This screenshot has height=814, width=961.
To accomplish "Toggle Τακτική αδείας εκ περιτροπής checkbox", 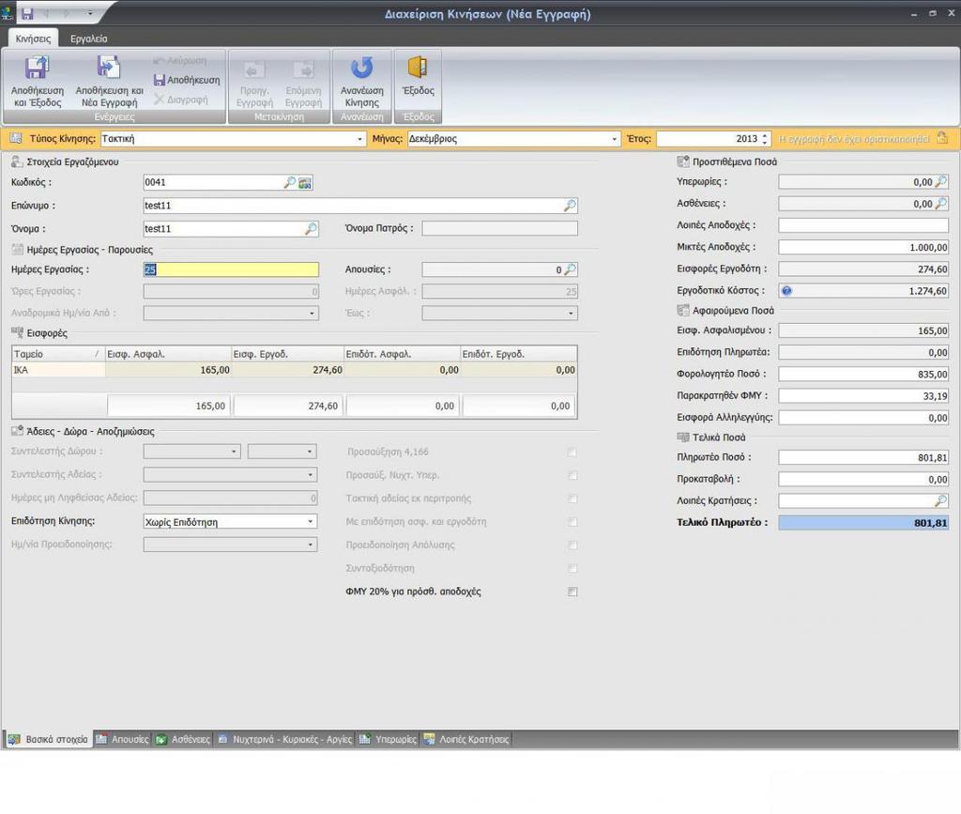I will click(x=572, y=499).
